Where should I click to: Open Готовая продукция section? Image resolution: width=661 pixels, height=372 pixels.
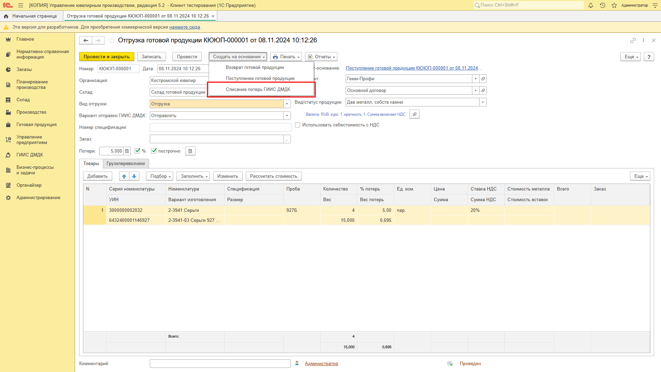(x=36, y=125)
